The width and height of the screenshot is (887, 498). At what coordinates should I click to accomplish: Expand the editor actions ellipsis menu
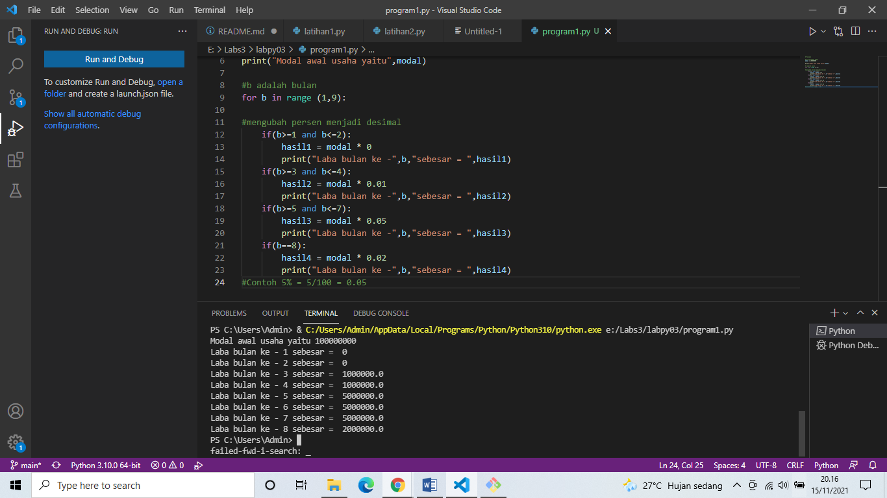tap(871, 30)
